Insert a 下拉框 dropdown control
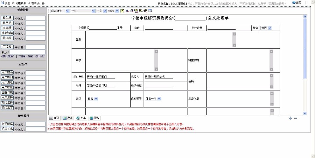Viewport: 315px width, 158px height. (7, 47)
